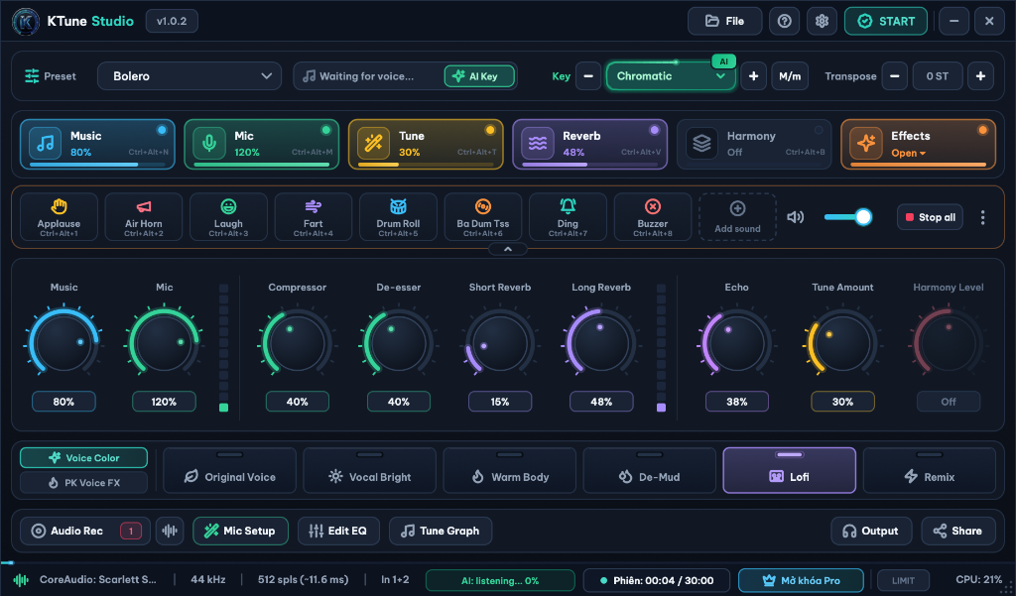Click the Preset sliders icon
This screenshot has width=1016, height=596.
(x=32, y=75)
